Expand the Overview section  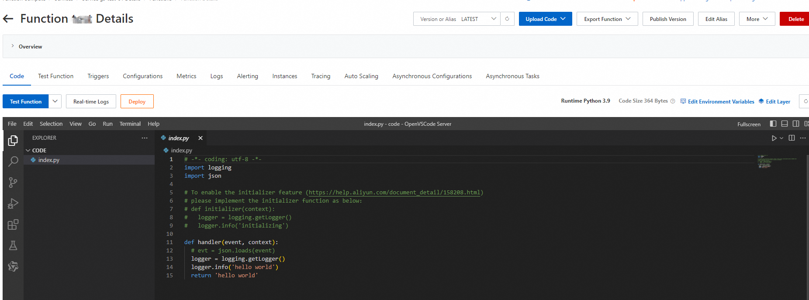point(13,46)
